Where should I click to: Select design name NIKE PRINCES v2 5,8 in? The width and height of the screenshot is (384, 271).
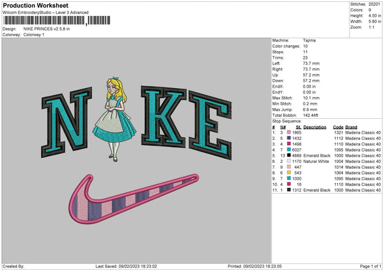[47, 29]
